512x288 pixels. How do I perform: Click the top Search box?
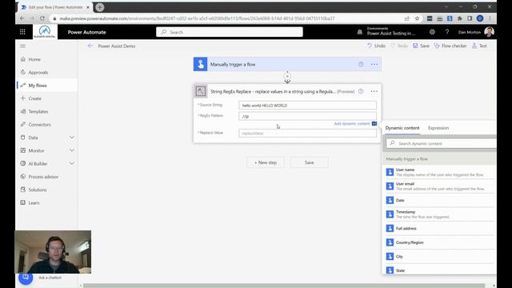point(230,32)
